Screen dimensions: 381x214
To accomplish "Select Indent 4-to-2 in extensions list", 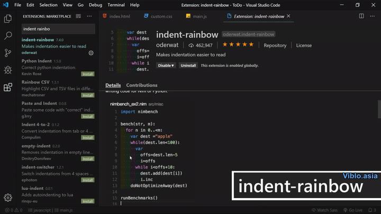I will pos(58,131).
